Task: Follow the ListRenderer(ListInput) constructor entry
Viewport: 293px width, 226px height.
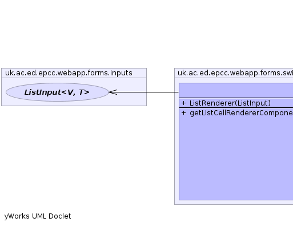Action: coord(230,103)
